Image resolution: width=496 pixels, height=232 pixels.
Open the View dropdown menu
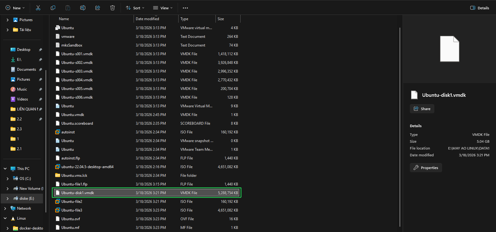pyautogui.click(x=163, y=8)
